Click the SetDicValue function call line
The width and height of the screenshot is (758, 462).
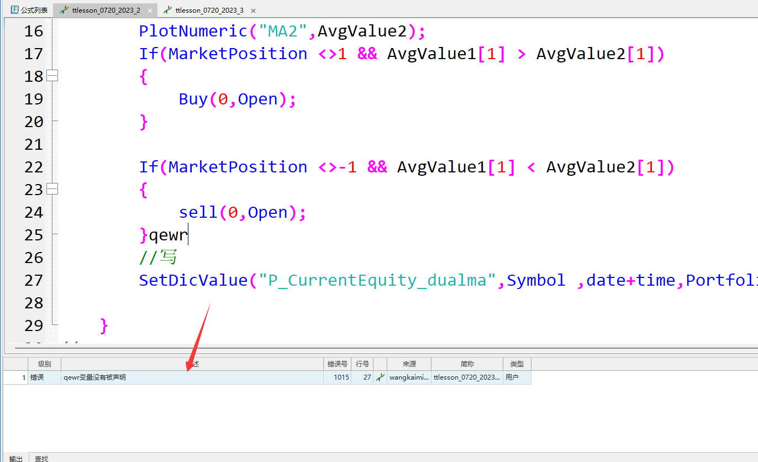coord(448,280)
